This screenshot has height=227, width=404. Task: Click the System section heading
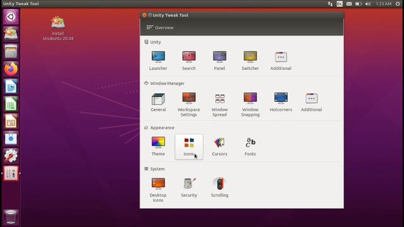point(157,169)
